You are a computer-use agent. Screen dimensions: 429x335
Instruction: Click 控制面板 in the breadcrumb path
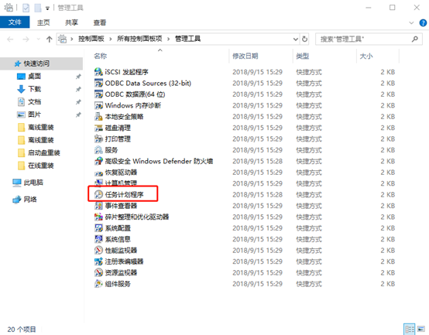(x=91, y=39)
